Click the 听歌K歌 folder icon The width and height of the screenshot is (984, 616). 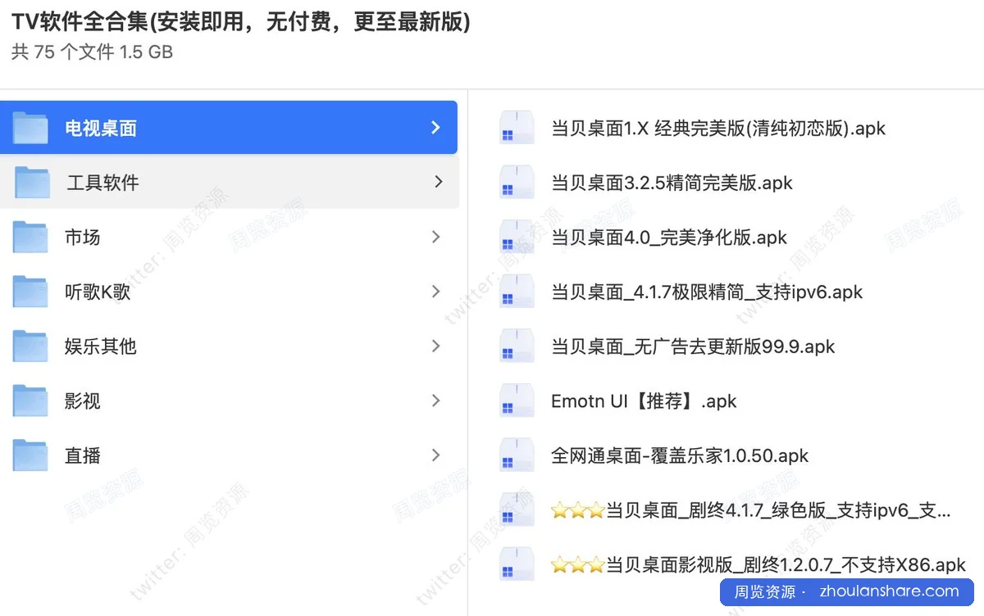[30, 292]
